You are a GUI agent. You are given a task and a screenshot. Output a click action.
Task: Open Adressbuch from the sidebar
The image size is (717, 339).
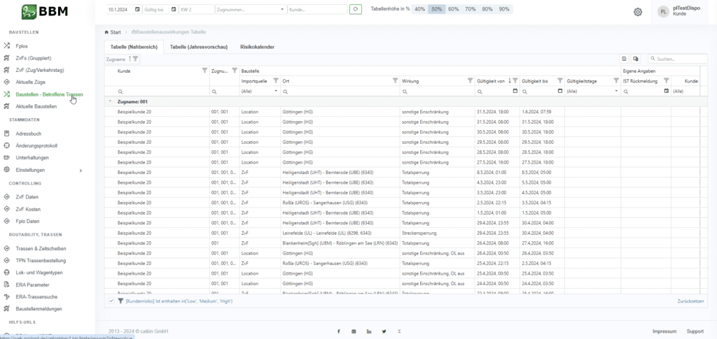28,134
